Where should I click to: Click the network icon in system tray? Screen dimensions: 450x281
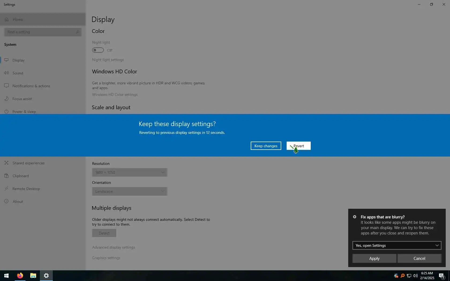tap(409, 276)
